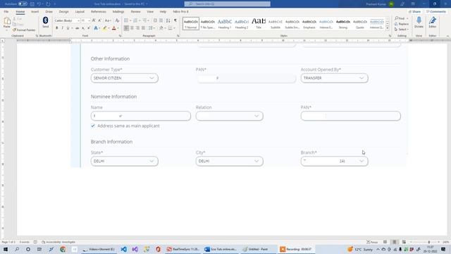Screen dimensions: 451x254
Task: Switch to Print Layout view in status bar
Action: (x=395, y=242)
